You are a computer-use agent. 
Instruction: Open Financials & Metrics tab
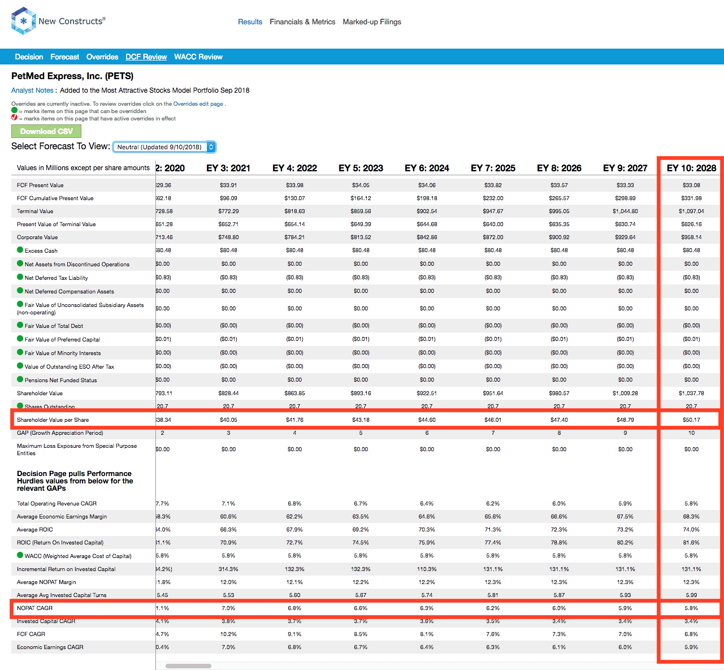click(x=302, y=21)
